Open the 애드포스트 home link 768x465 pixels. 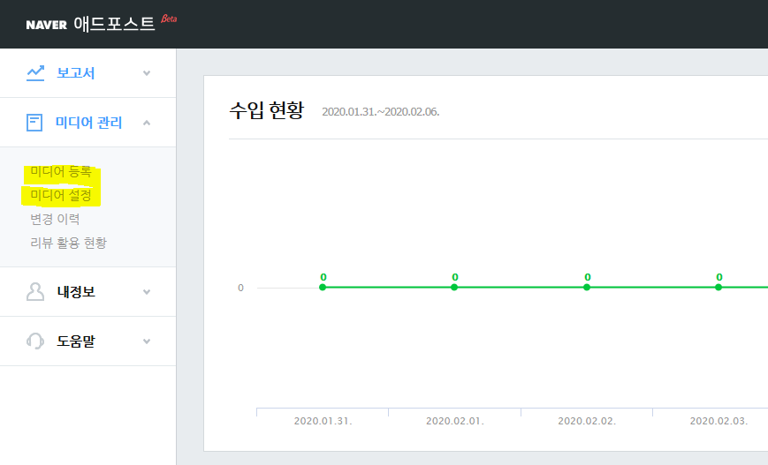pyautogui.click(x=114, y=24)
